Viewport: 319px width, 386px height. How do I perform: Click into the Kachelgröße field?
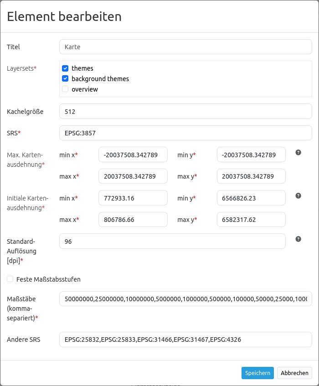pyautogui.click(x=185, y=111)
